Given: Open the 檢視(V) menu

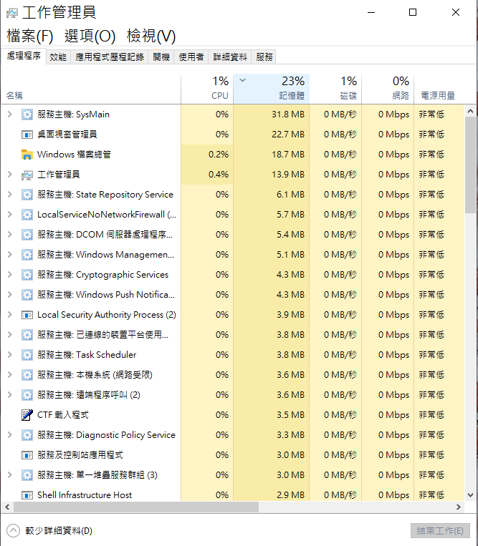Looking at the screenshot, I should point(151,36).
